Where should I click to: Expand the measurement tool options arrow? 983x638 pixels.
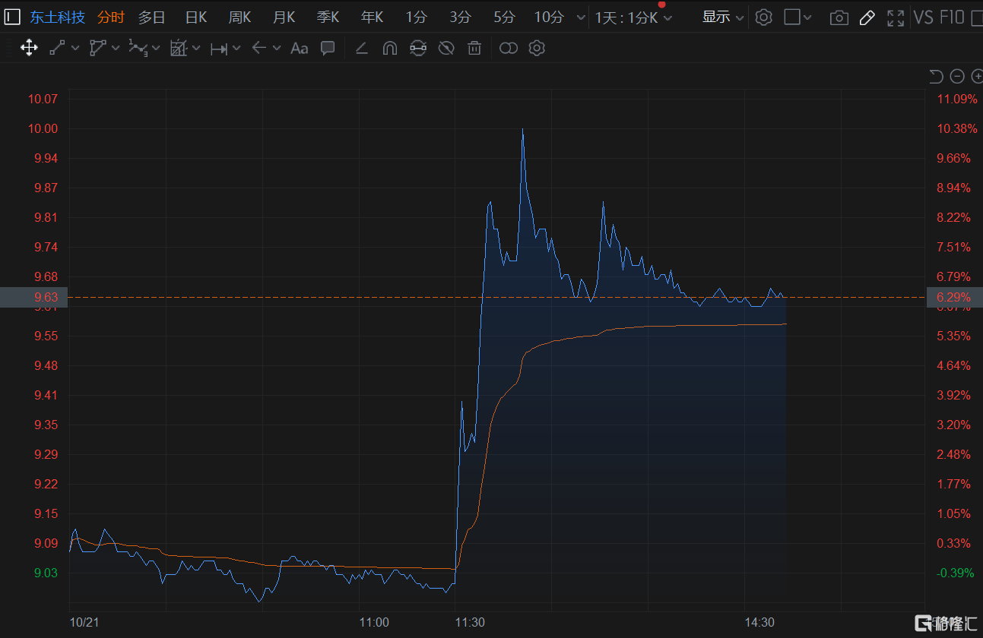[x=196, y=49]
